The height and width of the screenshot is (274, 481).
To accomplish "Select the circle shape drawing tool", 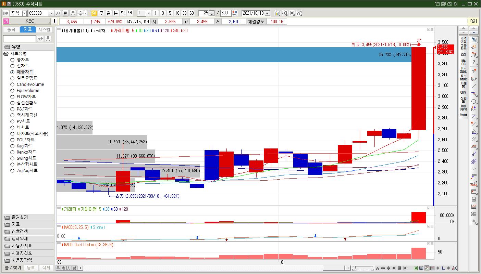I will 474,102.
